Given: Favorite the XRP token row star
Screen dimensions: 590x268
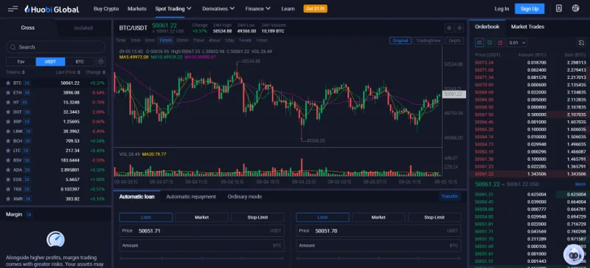Looking at the screenshot, I should [8, 121].
